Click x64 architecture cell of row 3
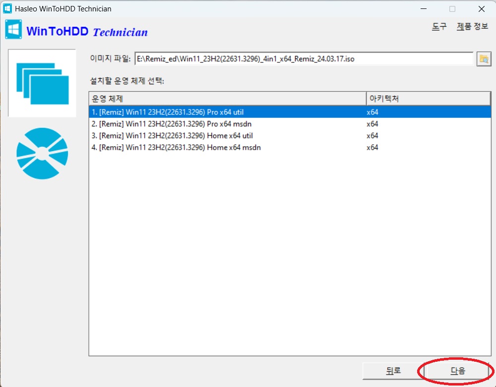 (372, 136)
